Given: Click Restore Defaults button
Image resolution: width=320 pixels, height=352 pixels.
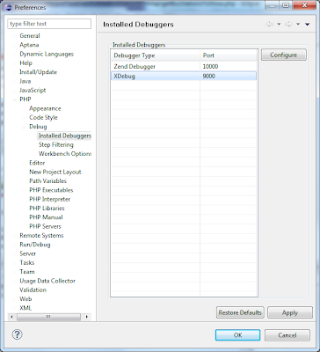Looking at the screenshot, I should coord(240,312).
